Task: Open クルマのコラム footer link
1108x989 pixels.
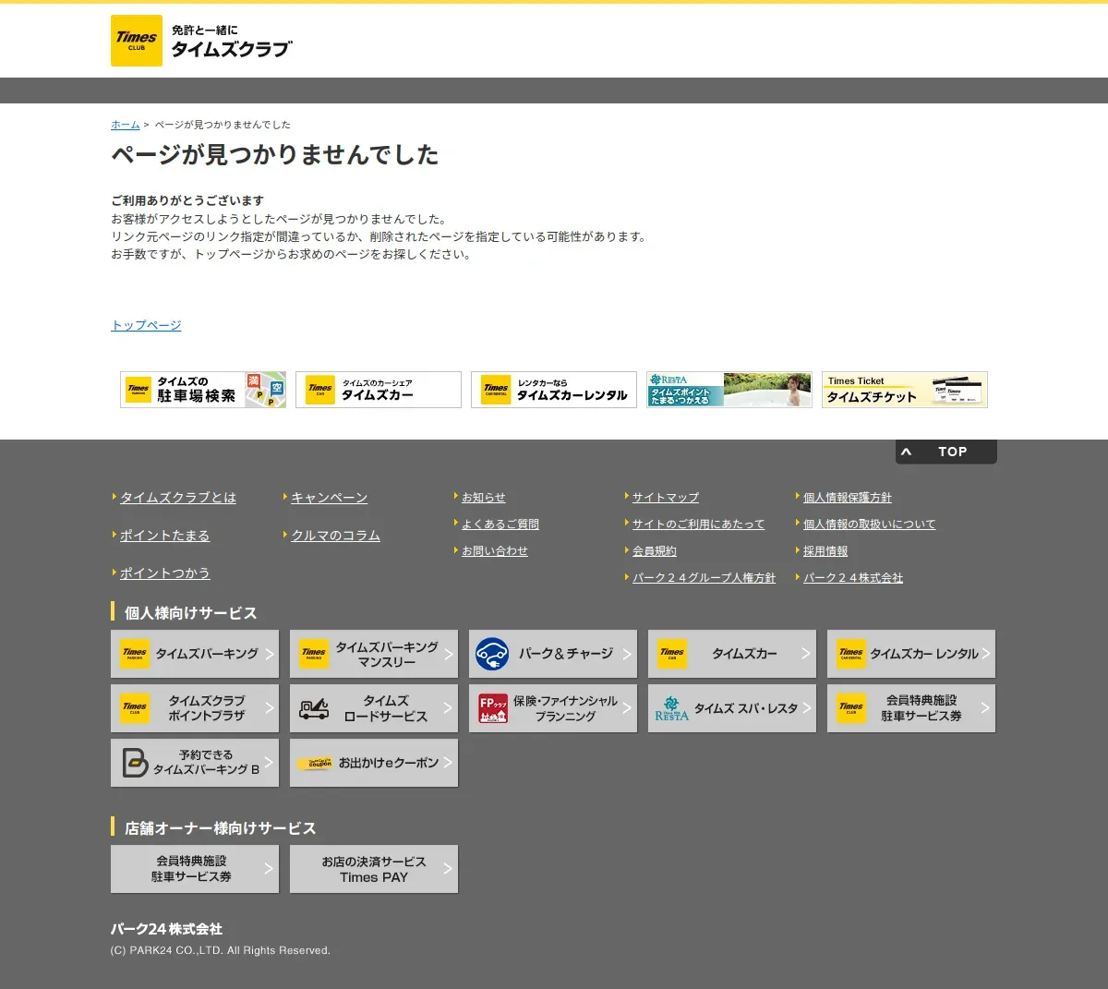Action: tap(335, 536)
